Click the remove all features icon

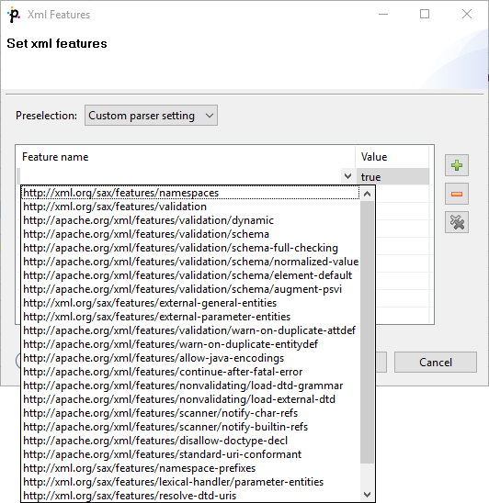457,222
